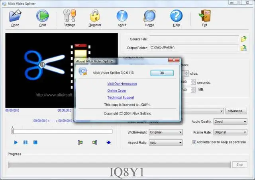Click the Source File input field
This screenshot has width=255, height=180.
coord(194,39)
